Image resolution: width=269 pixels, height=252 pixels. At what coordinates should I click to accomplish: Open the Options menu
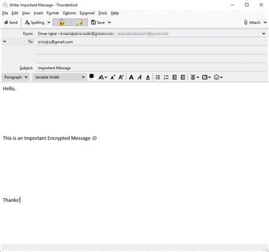pyautogui.click(x=69, y=13)
